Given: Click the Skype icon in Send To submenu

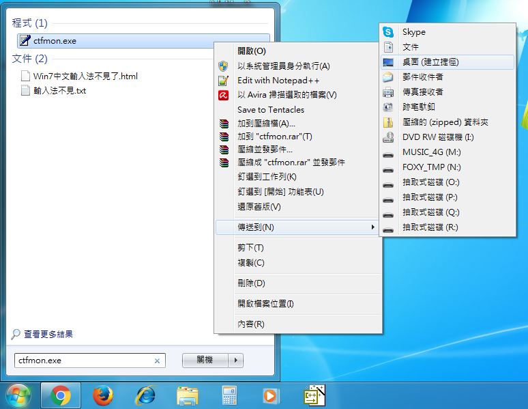Looking at the screenshot, I should (x=388, y=32).
